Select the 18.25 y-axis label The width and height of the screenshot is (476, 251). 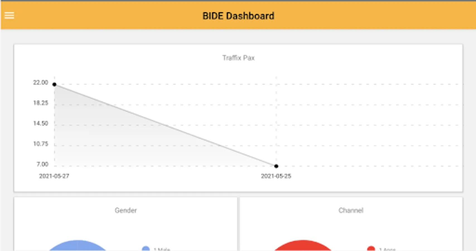point(41,103)
